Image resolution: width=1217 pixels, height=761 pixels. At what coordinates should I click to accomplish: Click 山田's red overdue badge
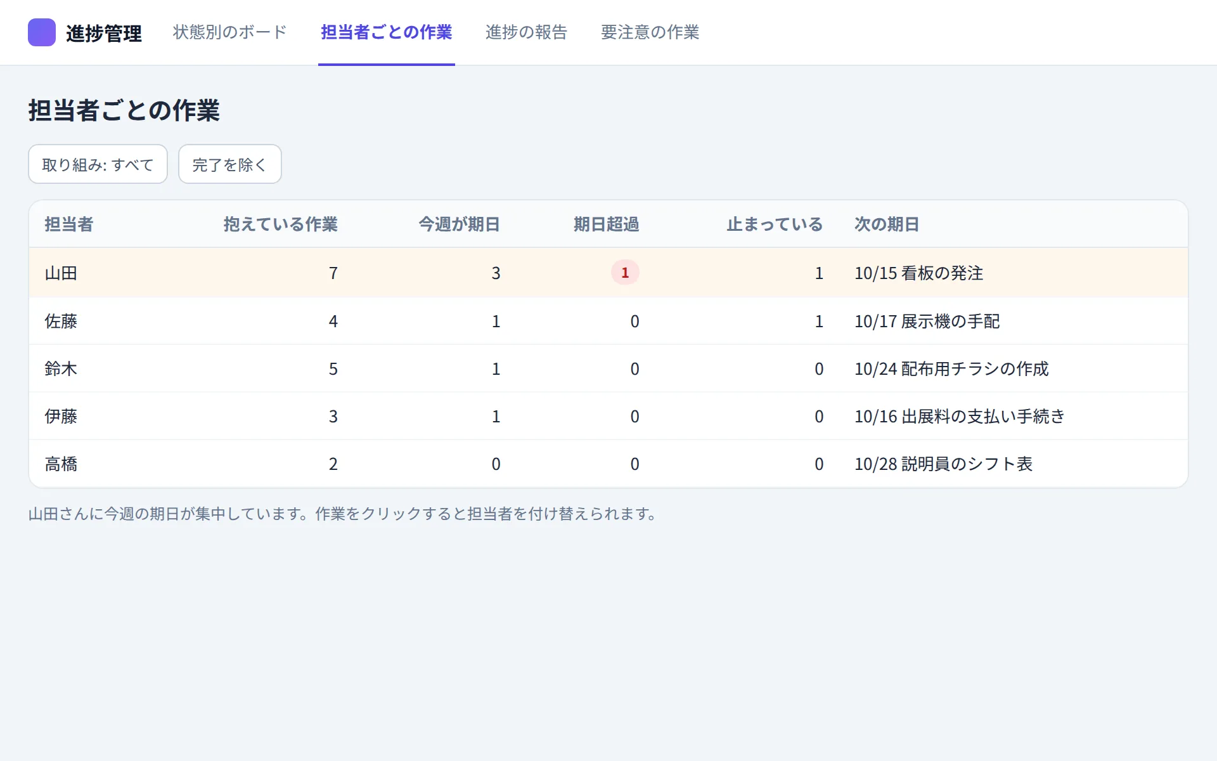[x=625, y=273]
